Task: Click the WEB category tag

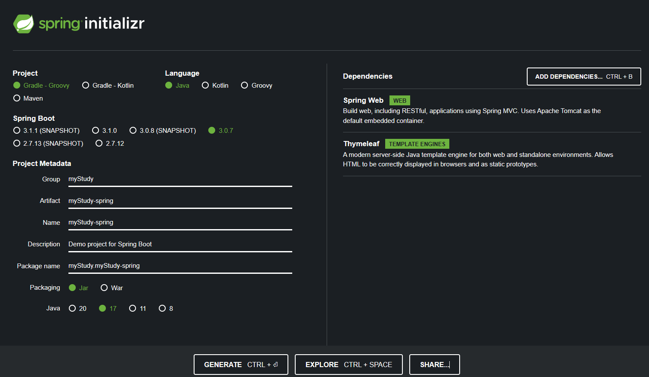Action: [x=400, y=101]
